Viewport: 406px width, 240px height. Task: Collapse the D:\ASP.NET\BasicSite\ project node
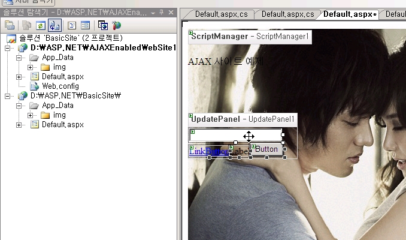[8, 96]
